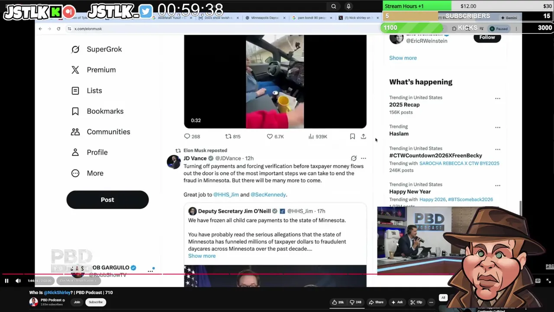Open Premium in the X sidebar
Screen dimensions: 554x312
pyautogui.click(x=93, y=70)
